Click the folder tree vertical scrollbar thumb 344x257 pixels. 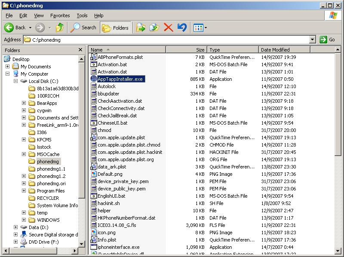81,131
